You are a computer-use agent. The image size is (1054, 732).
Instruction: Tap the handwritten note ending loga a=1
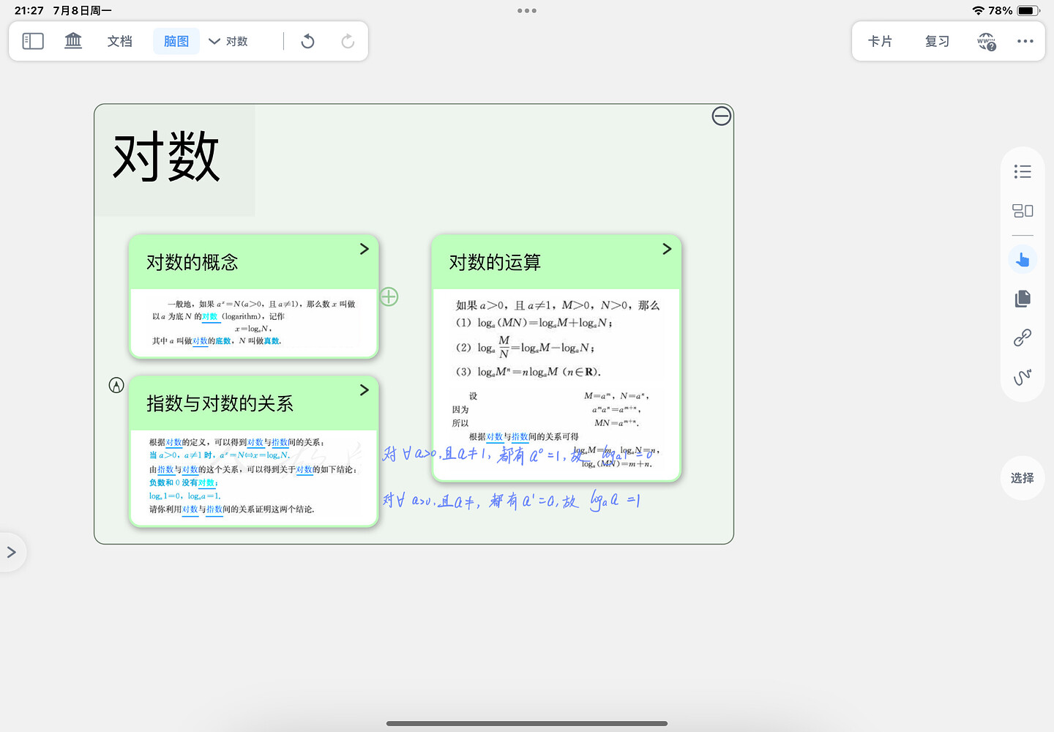point(512,501)
